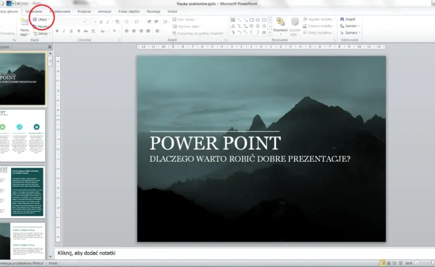Click the notes pane 'Kliknij, aby dodać notatki'
435x267 pixels.
click(87, 253)
